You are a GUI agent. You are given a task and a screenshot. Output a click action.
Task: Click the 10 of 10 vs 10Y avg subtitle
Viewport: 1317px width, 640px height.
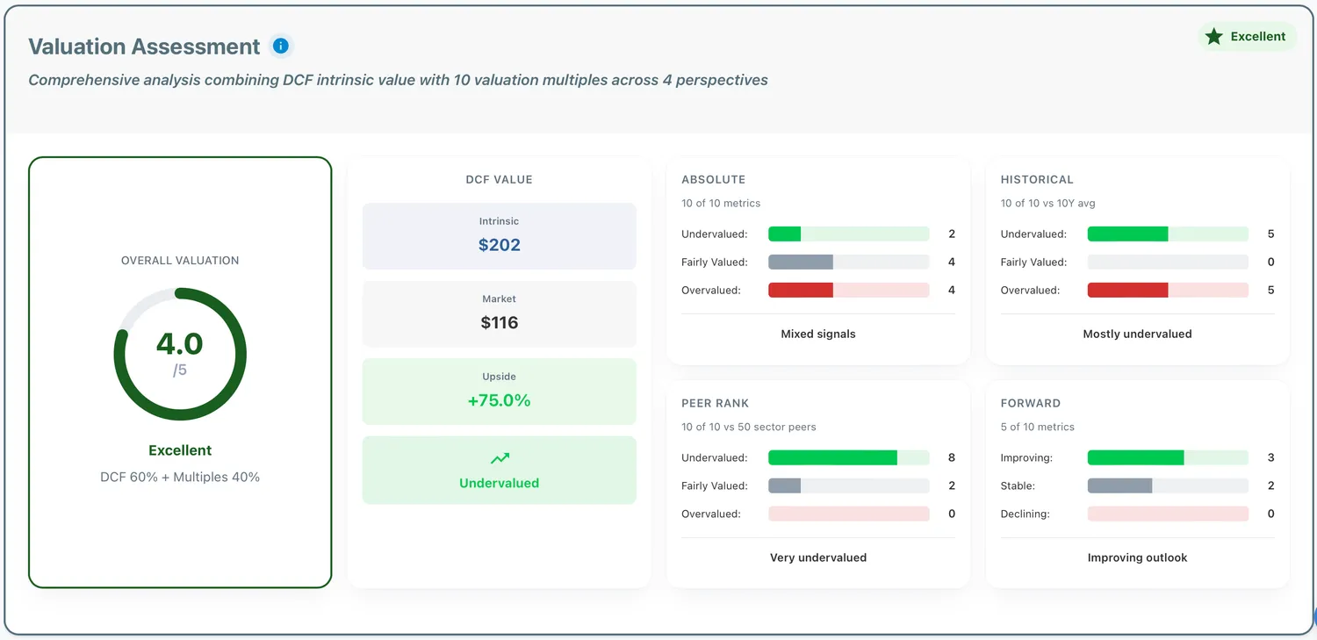(x=1048, y=203)
